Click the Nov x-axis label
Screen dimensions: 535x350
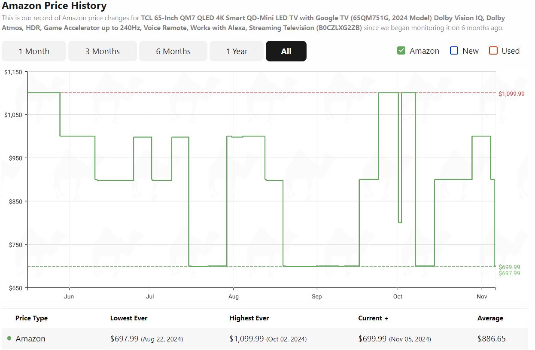click(x=482, y=296)
